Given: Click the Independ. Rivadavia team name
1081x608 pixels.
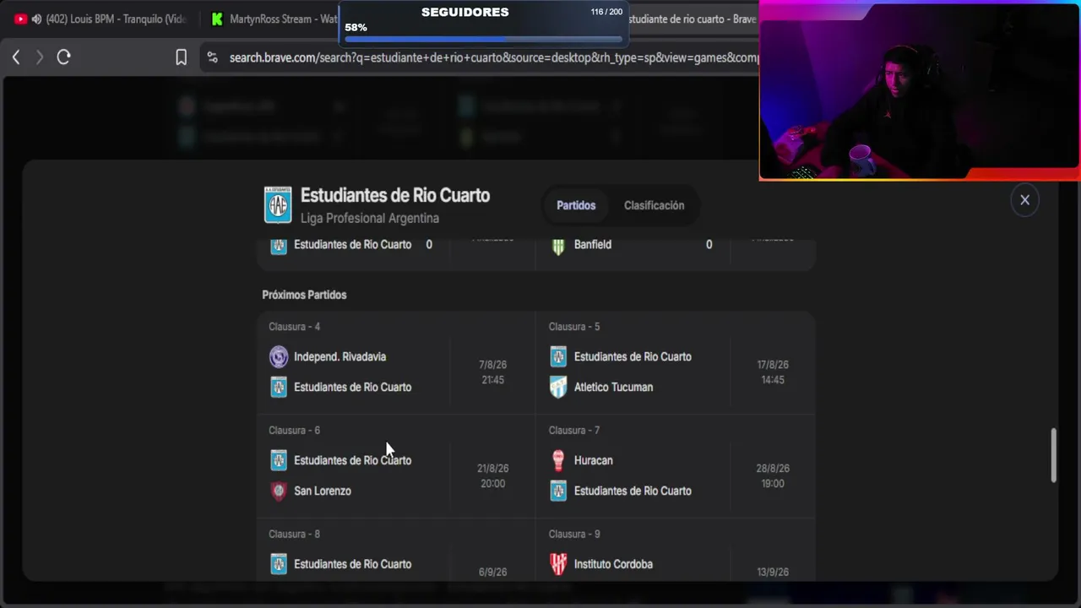Looking at the screenshot, I should (x=340, y=356).
